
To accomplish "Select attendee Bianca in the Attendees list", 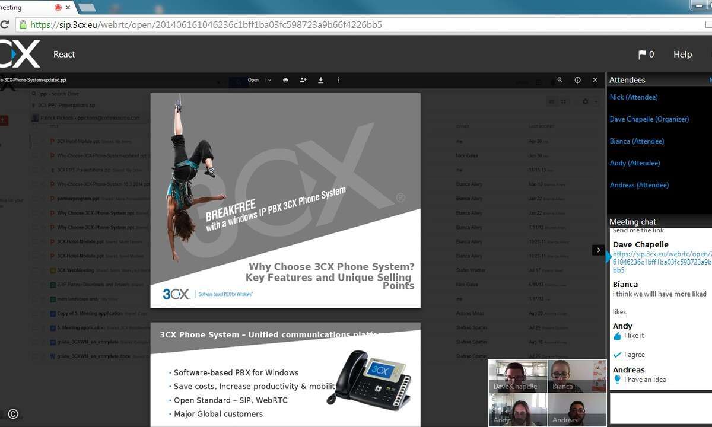I will (x=637, y=141).
